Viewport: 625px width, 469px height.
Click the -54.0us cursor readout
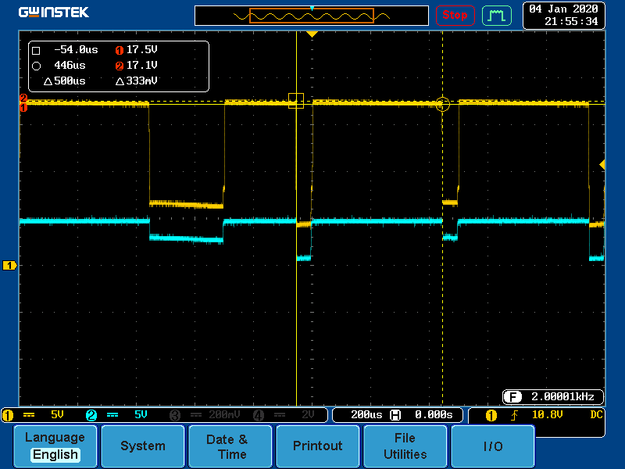pyautogui.click(x=76, y=49)
